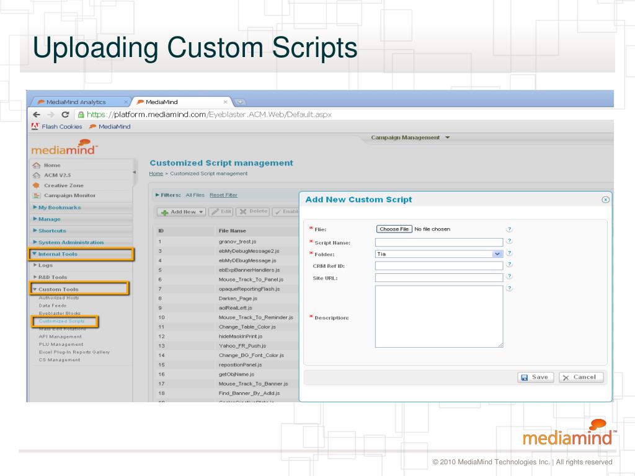Click the Edit toolbar button

tap(221, 212)
